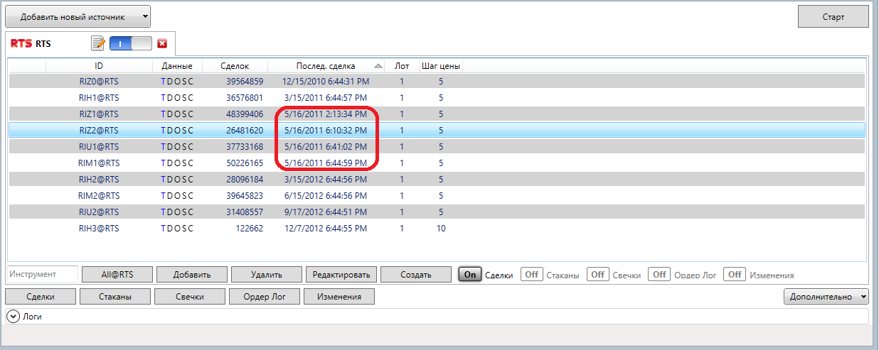Close the RTS source with red X
Viewport: 879px width, 350px height.
[162, 44]
